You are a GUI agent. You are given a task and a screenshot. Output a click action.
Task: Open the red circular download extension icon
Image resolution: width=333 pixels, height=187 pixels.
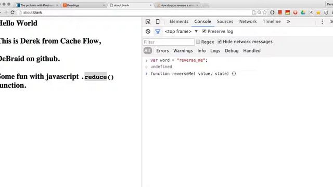point(295,12)
